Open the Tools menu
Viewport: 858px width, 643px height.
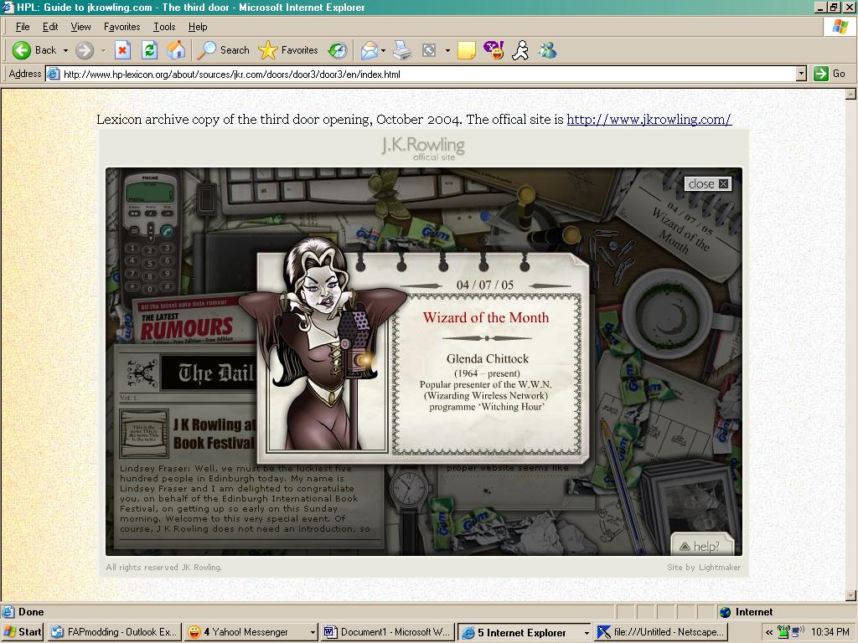[x=164, y=27]
